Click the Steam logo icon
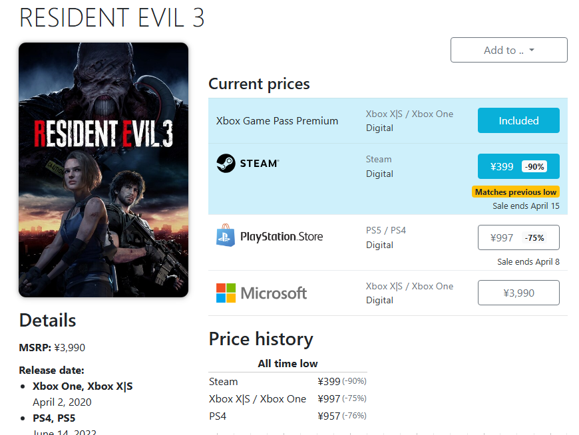 tap(226, 164)
